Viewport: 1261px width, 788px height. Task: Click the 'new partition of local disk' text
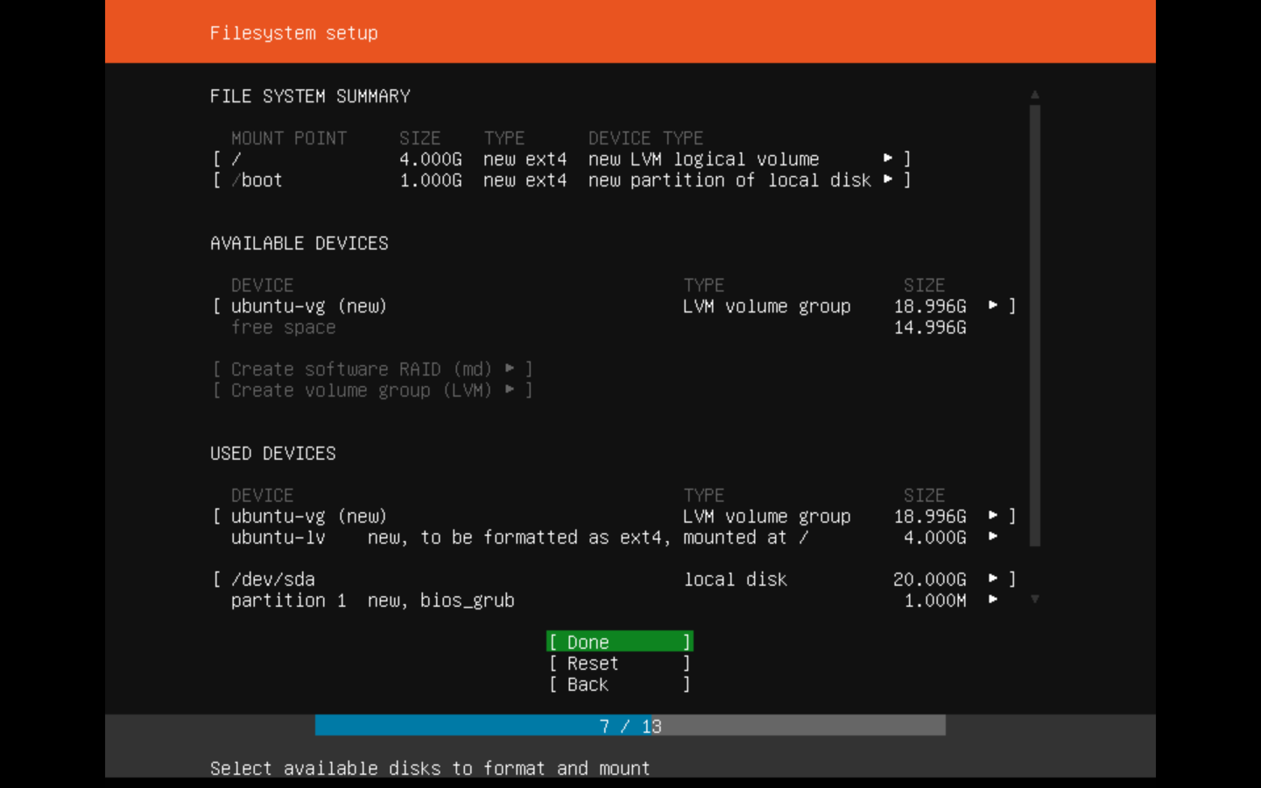point(729,180)
